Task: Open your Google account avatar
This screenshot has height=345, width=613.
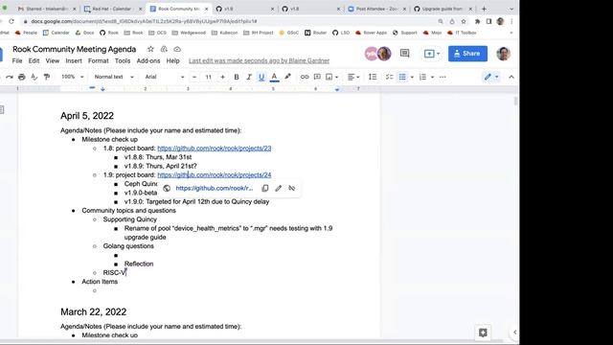Action: [x=504, y=54]
